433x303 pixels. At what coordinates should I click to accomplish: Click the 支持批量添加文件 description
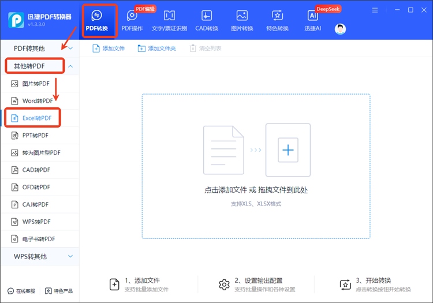click(x=147, y=290)
